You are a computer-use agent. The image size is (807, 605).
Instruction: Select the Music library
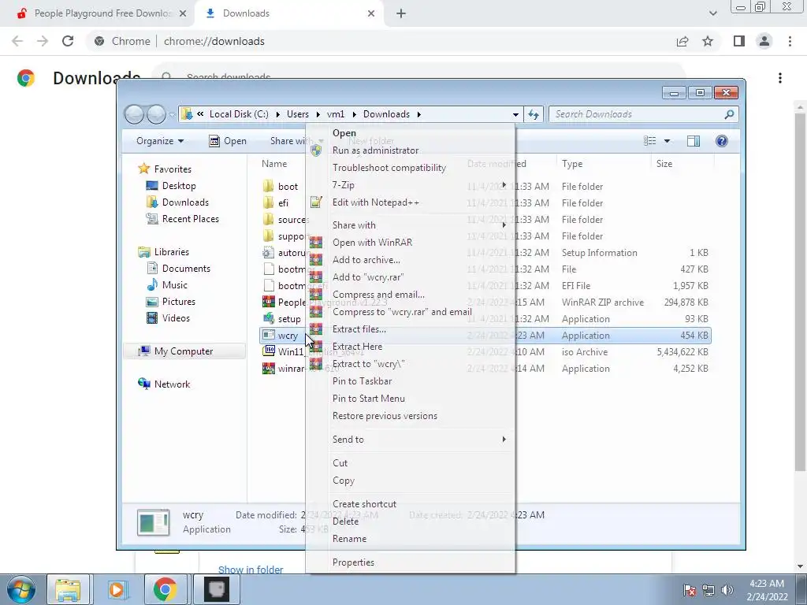click(174, 284)
